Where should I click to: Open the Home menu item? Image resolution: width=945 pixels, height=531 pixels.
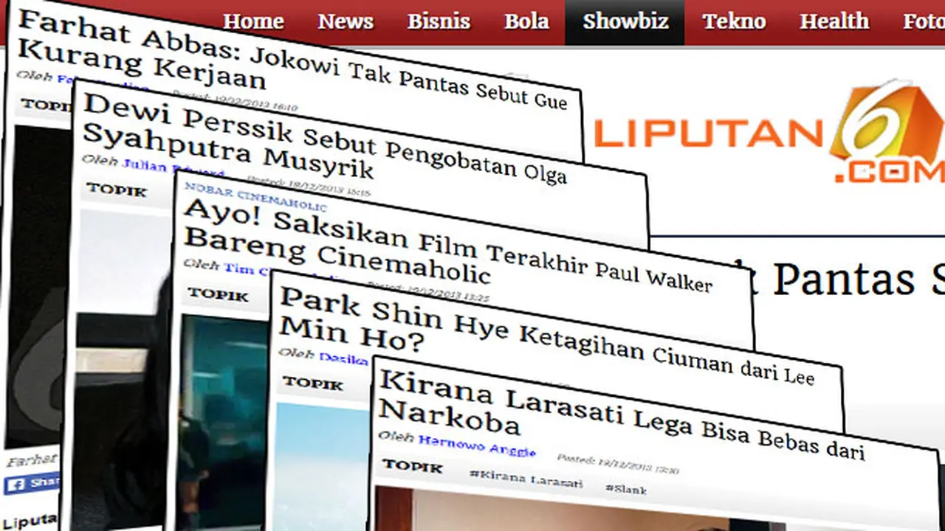pos(253,21)
